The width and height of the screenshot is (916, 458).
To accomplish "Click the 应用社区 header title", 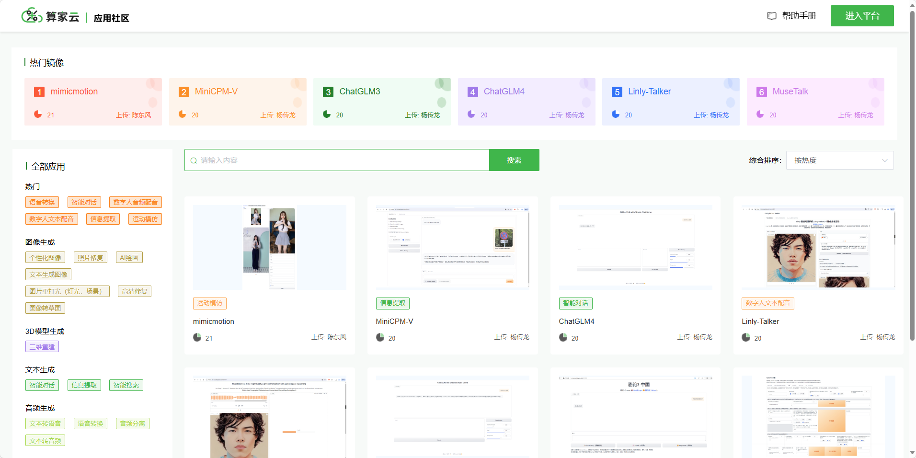I will pos(111,18).
